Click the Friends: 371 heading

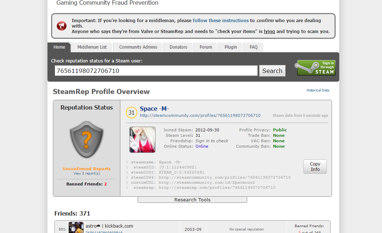72,213
